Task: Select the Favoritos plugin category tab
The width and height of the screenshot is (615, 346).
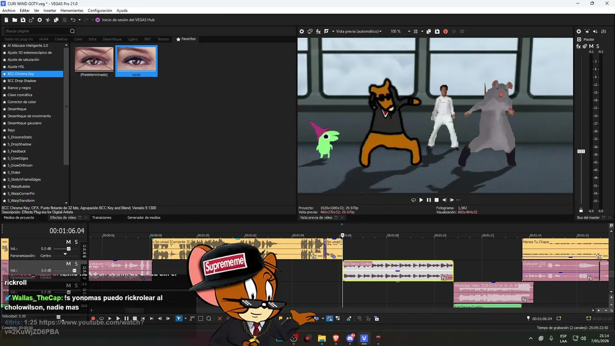Action: (186, 39)
